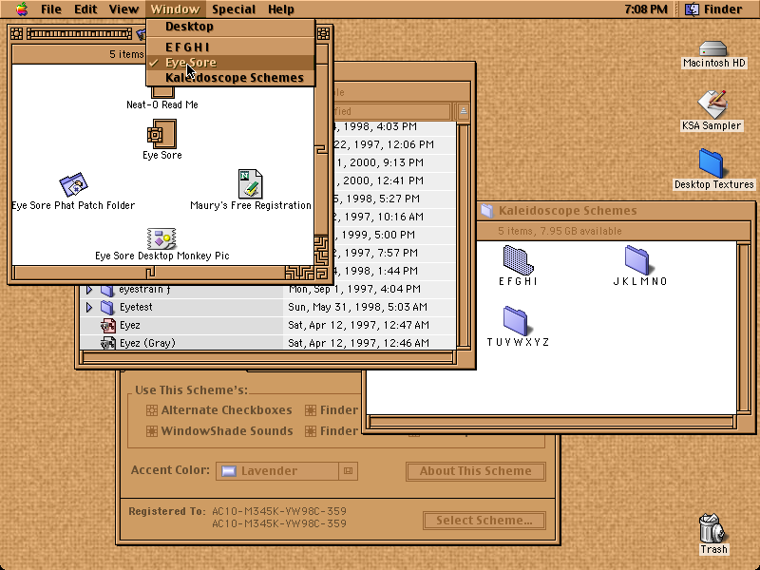The height and width of the screenshot is (570, 760).
Task: Select the Neat-O Read Me label
Action: tap(161, 104)
